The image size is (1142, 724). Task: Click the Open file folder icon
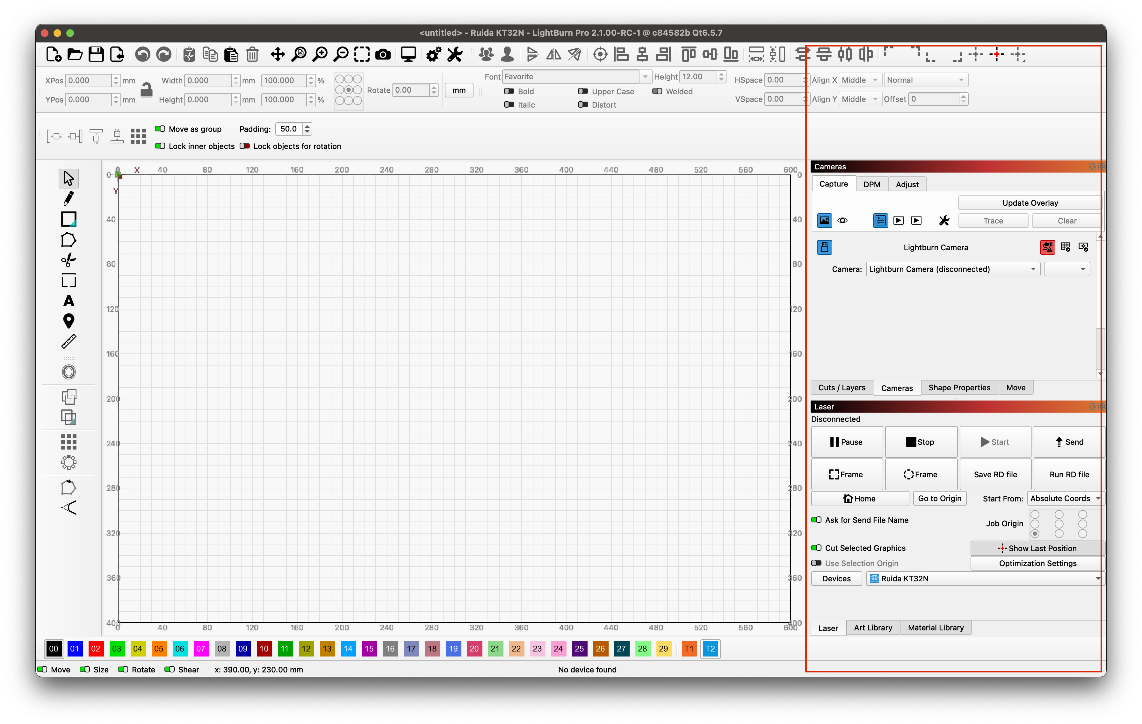pos(75,54)
